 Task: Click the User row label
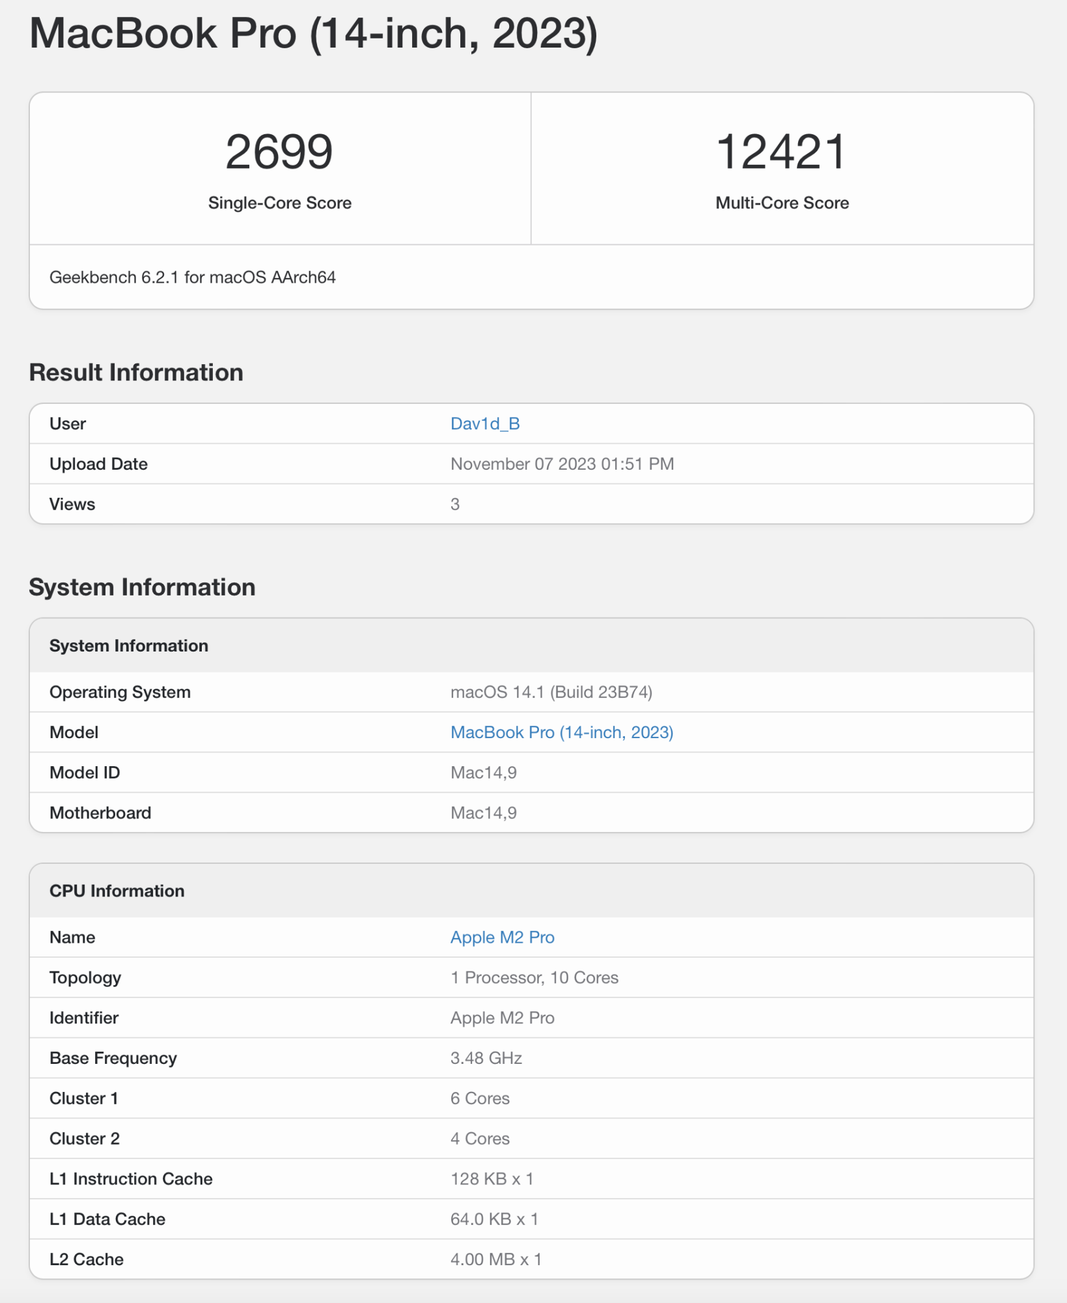tap(68, 423)
